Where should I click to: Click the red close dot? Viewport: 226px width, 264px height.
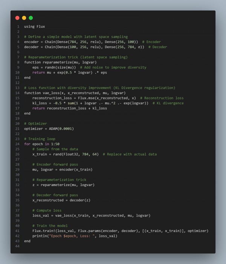coord(17,18)
